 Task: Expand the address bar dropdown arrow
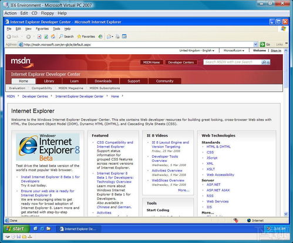click(255, 45)
